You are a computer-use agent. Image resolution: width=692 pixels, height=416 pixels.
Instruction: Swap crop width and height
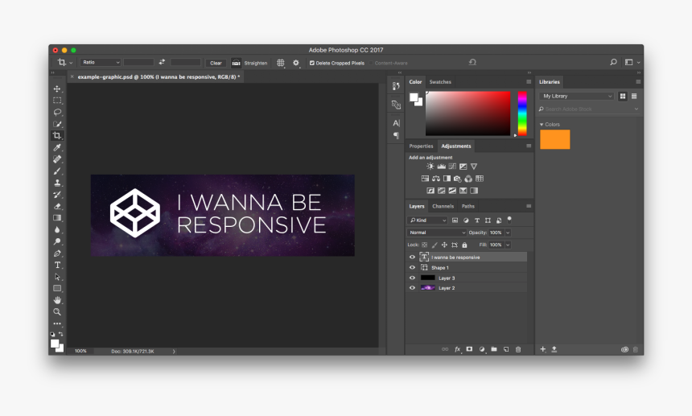click(x=162, y=62)
